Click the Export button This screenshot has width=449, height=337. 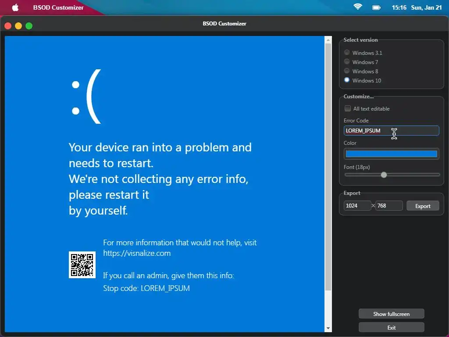coord(423,206)
